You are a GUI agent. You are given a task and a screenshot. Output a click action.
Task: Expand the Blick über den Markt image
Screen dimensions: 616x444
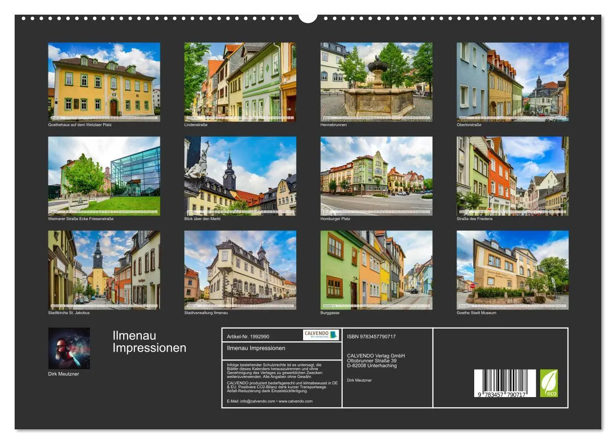pyautogui.click(x=240, y=175)
